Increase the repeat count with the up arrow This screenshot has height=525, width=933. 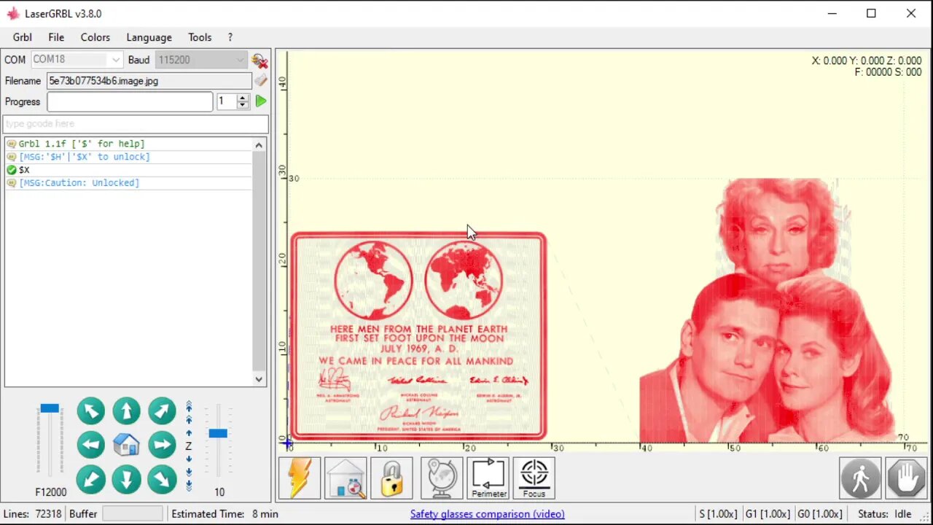tap(243, 97)
